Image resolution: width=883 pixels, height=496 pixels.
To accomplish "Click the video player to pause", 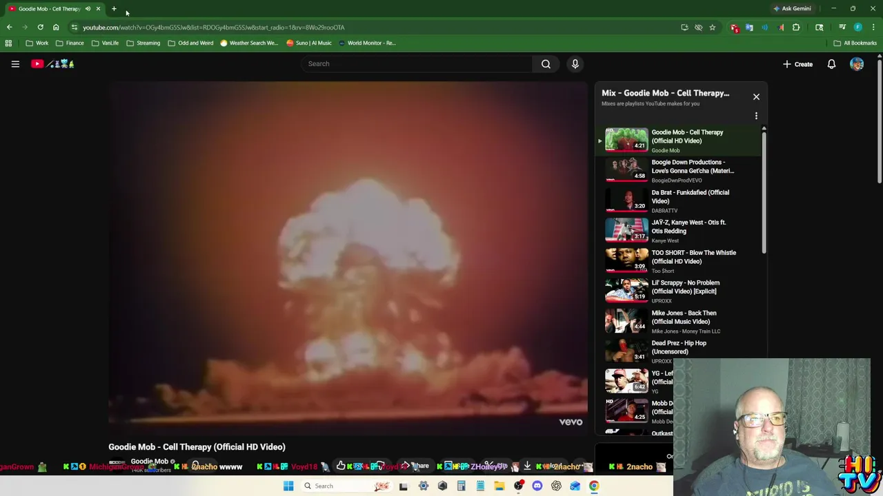I will coord(348,258).
